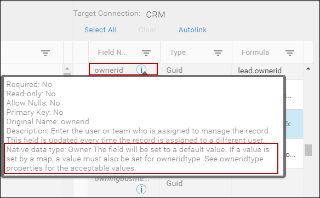Click the CRM target connection value

click(x=156, y=15)
